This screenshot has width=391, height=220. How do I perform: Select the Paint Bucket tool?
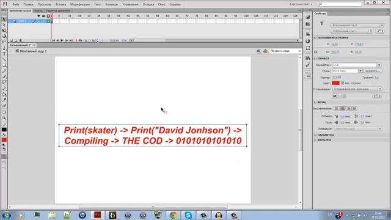tap(4, 94)
